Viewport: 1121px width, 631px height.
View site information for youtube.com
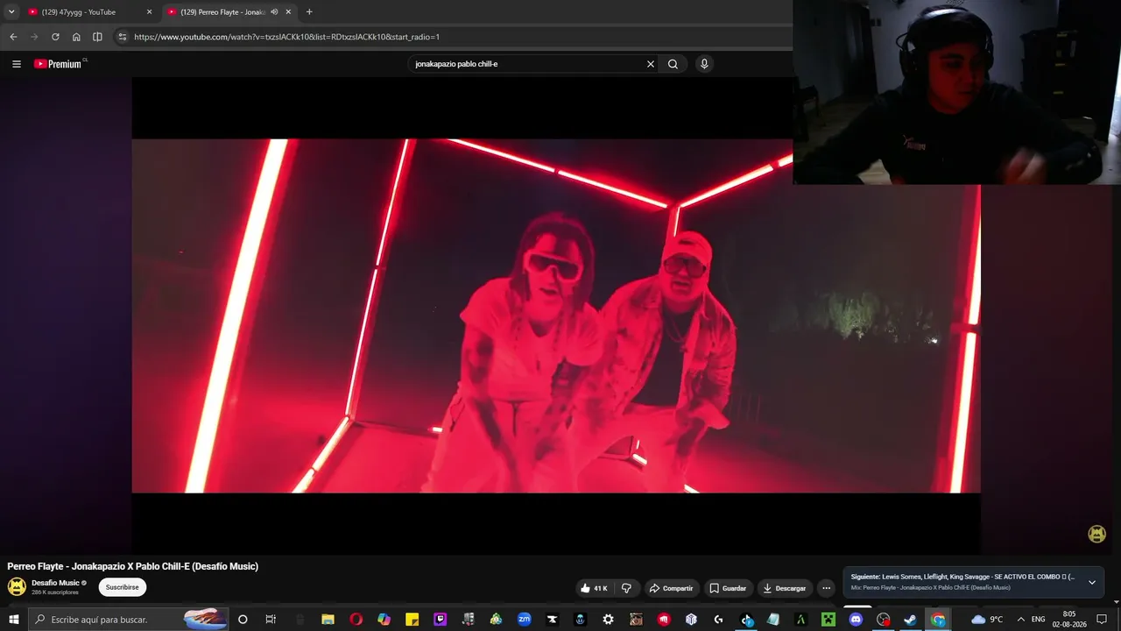click(123, 37)
